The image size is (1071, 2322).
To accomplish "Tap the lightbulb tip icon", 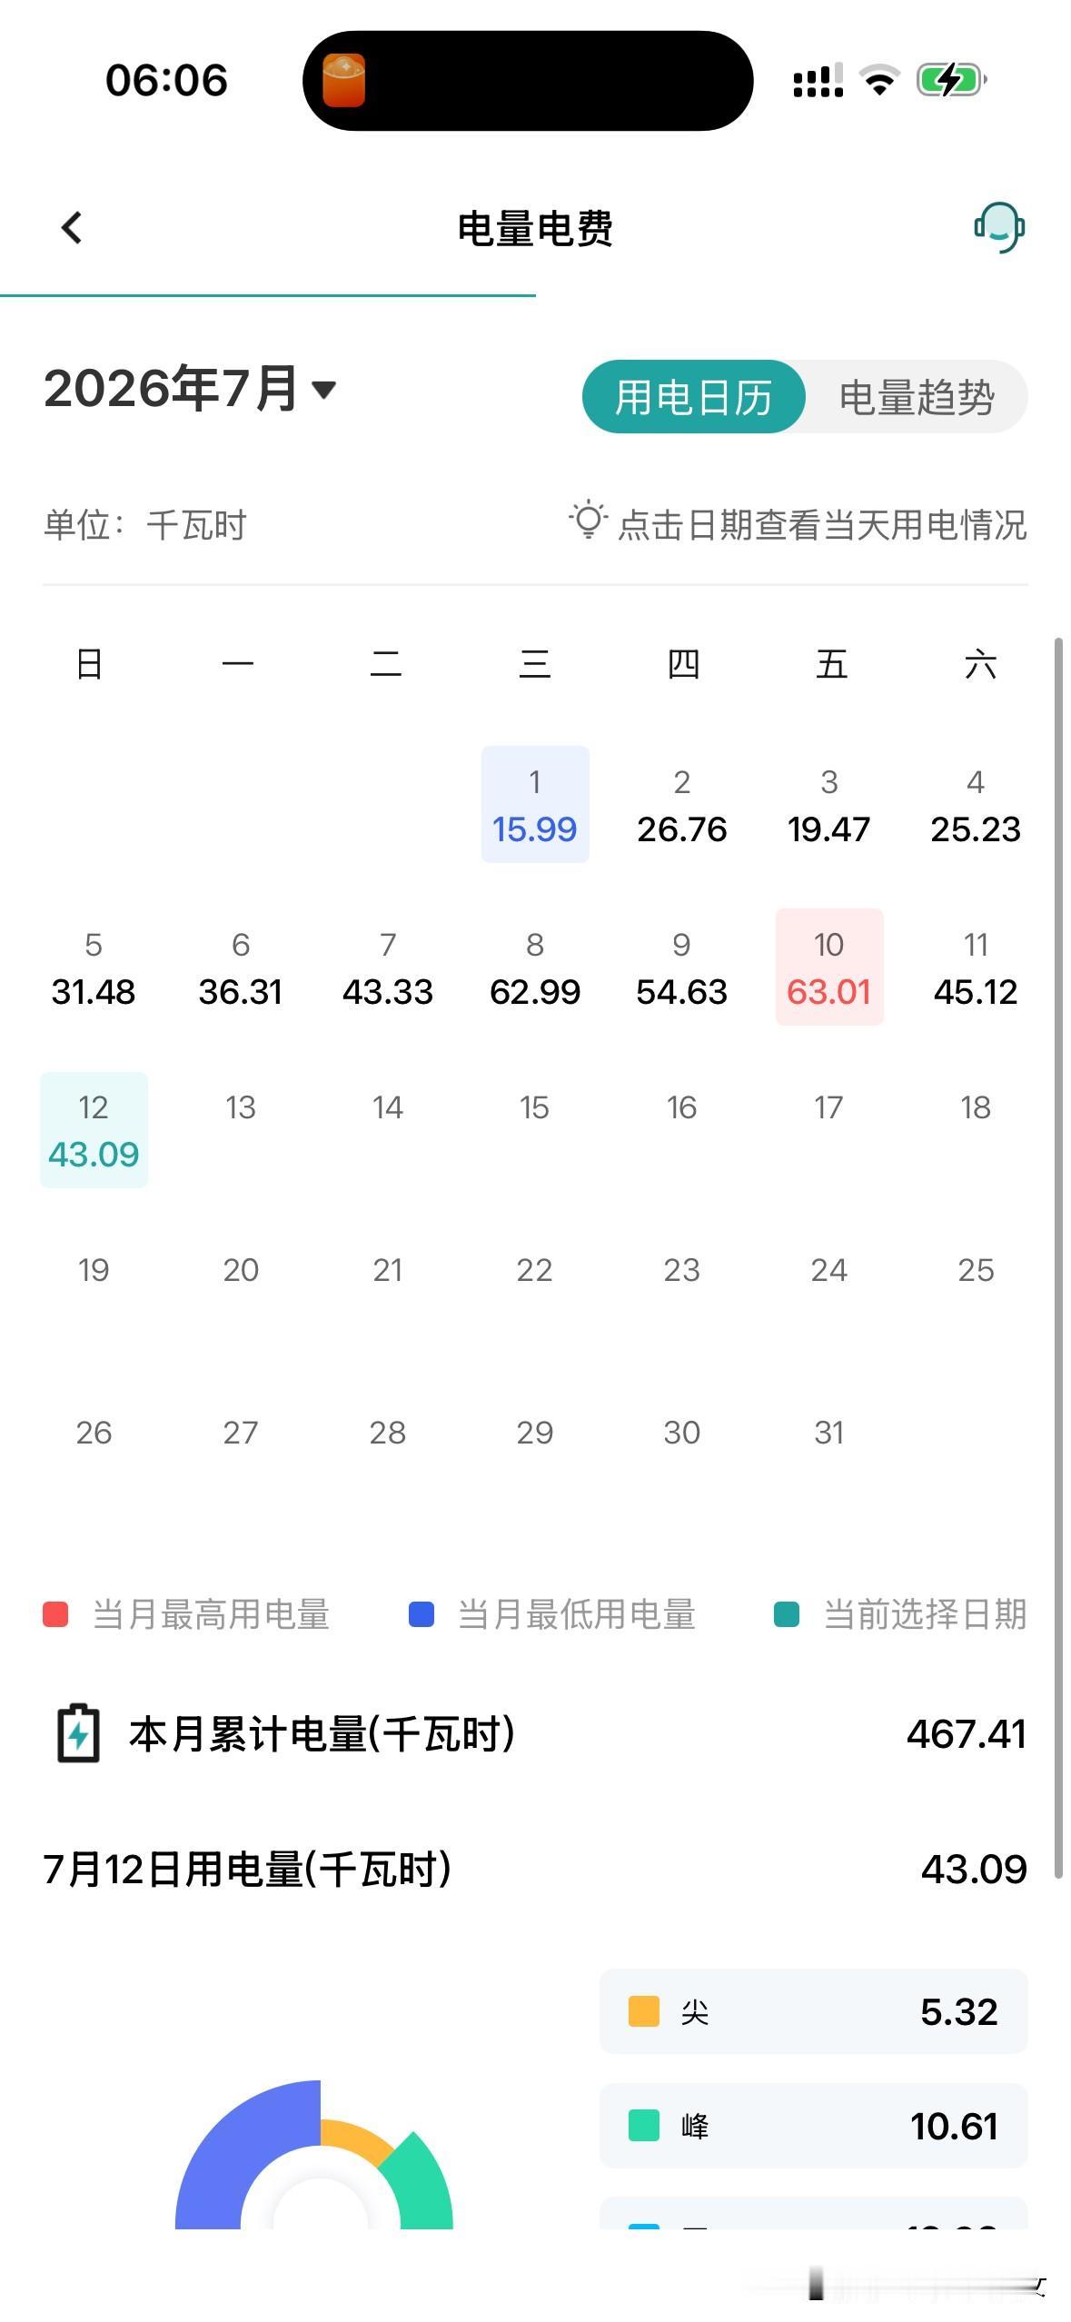I will 588,520.
